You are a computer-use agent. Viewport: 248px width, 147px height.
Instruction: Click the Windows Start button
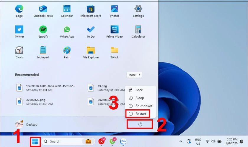35,141
